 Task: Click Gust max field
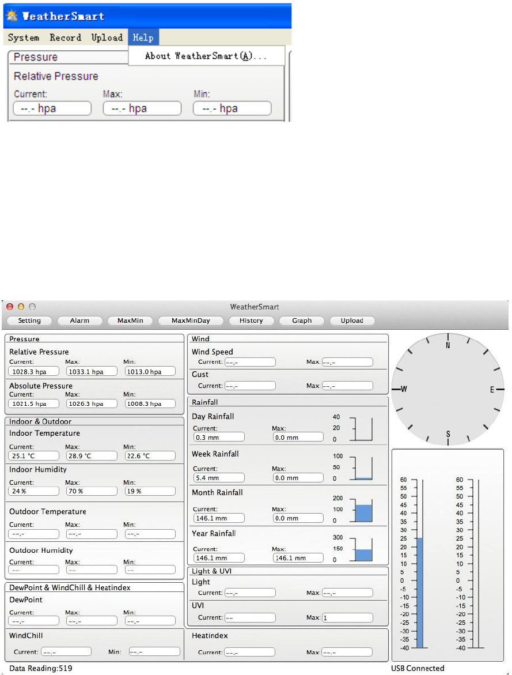[347, 386]
